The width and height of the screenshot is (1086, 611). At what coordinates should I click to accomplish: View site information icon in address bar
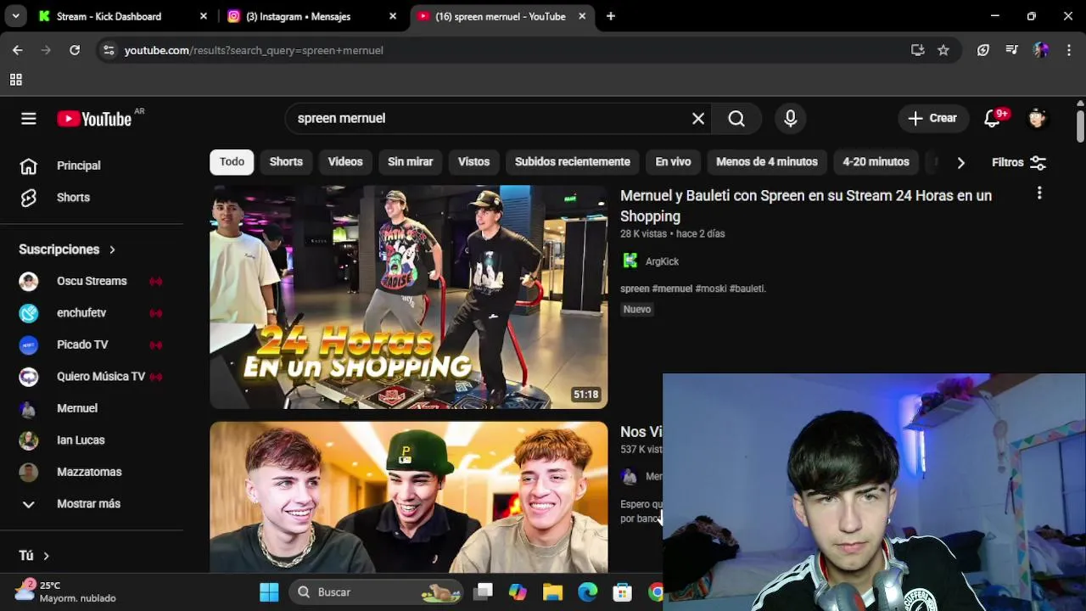[109, 50]
